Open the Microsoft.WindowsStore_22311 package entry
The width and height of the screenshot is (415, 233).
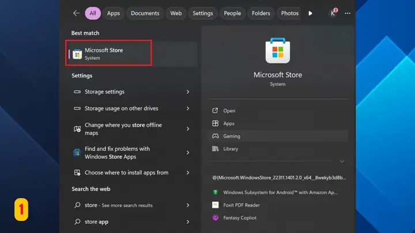tap(279, 178)
